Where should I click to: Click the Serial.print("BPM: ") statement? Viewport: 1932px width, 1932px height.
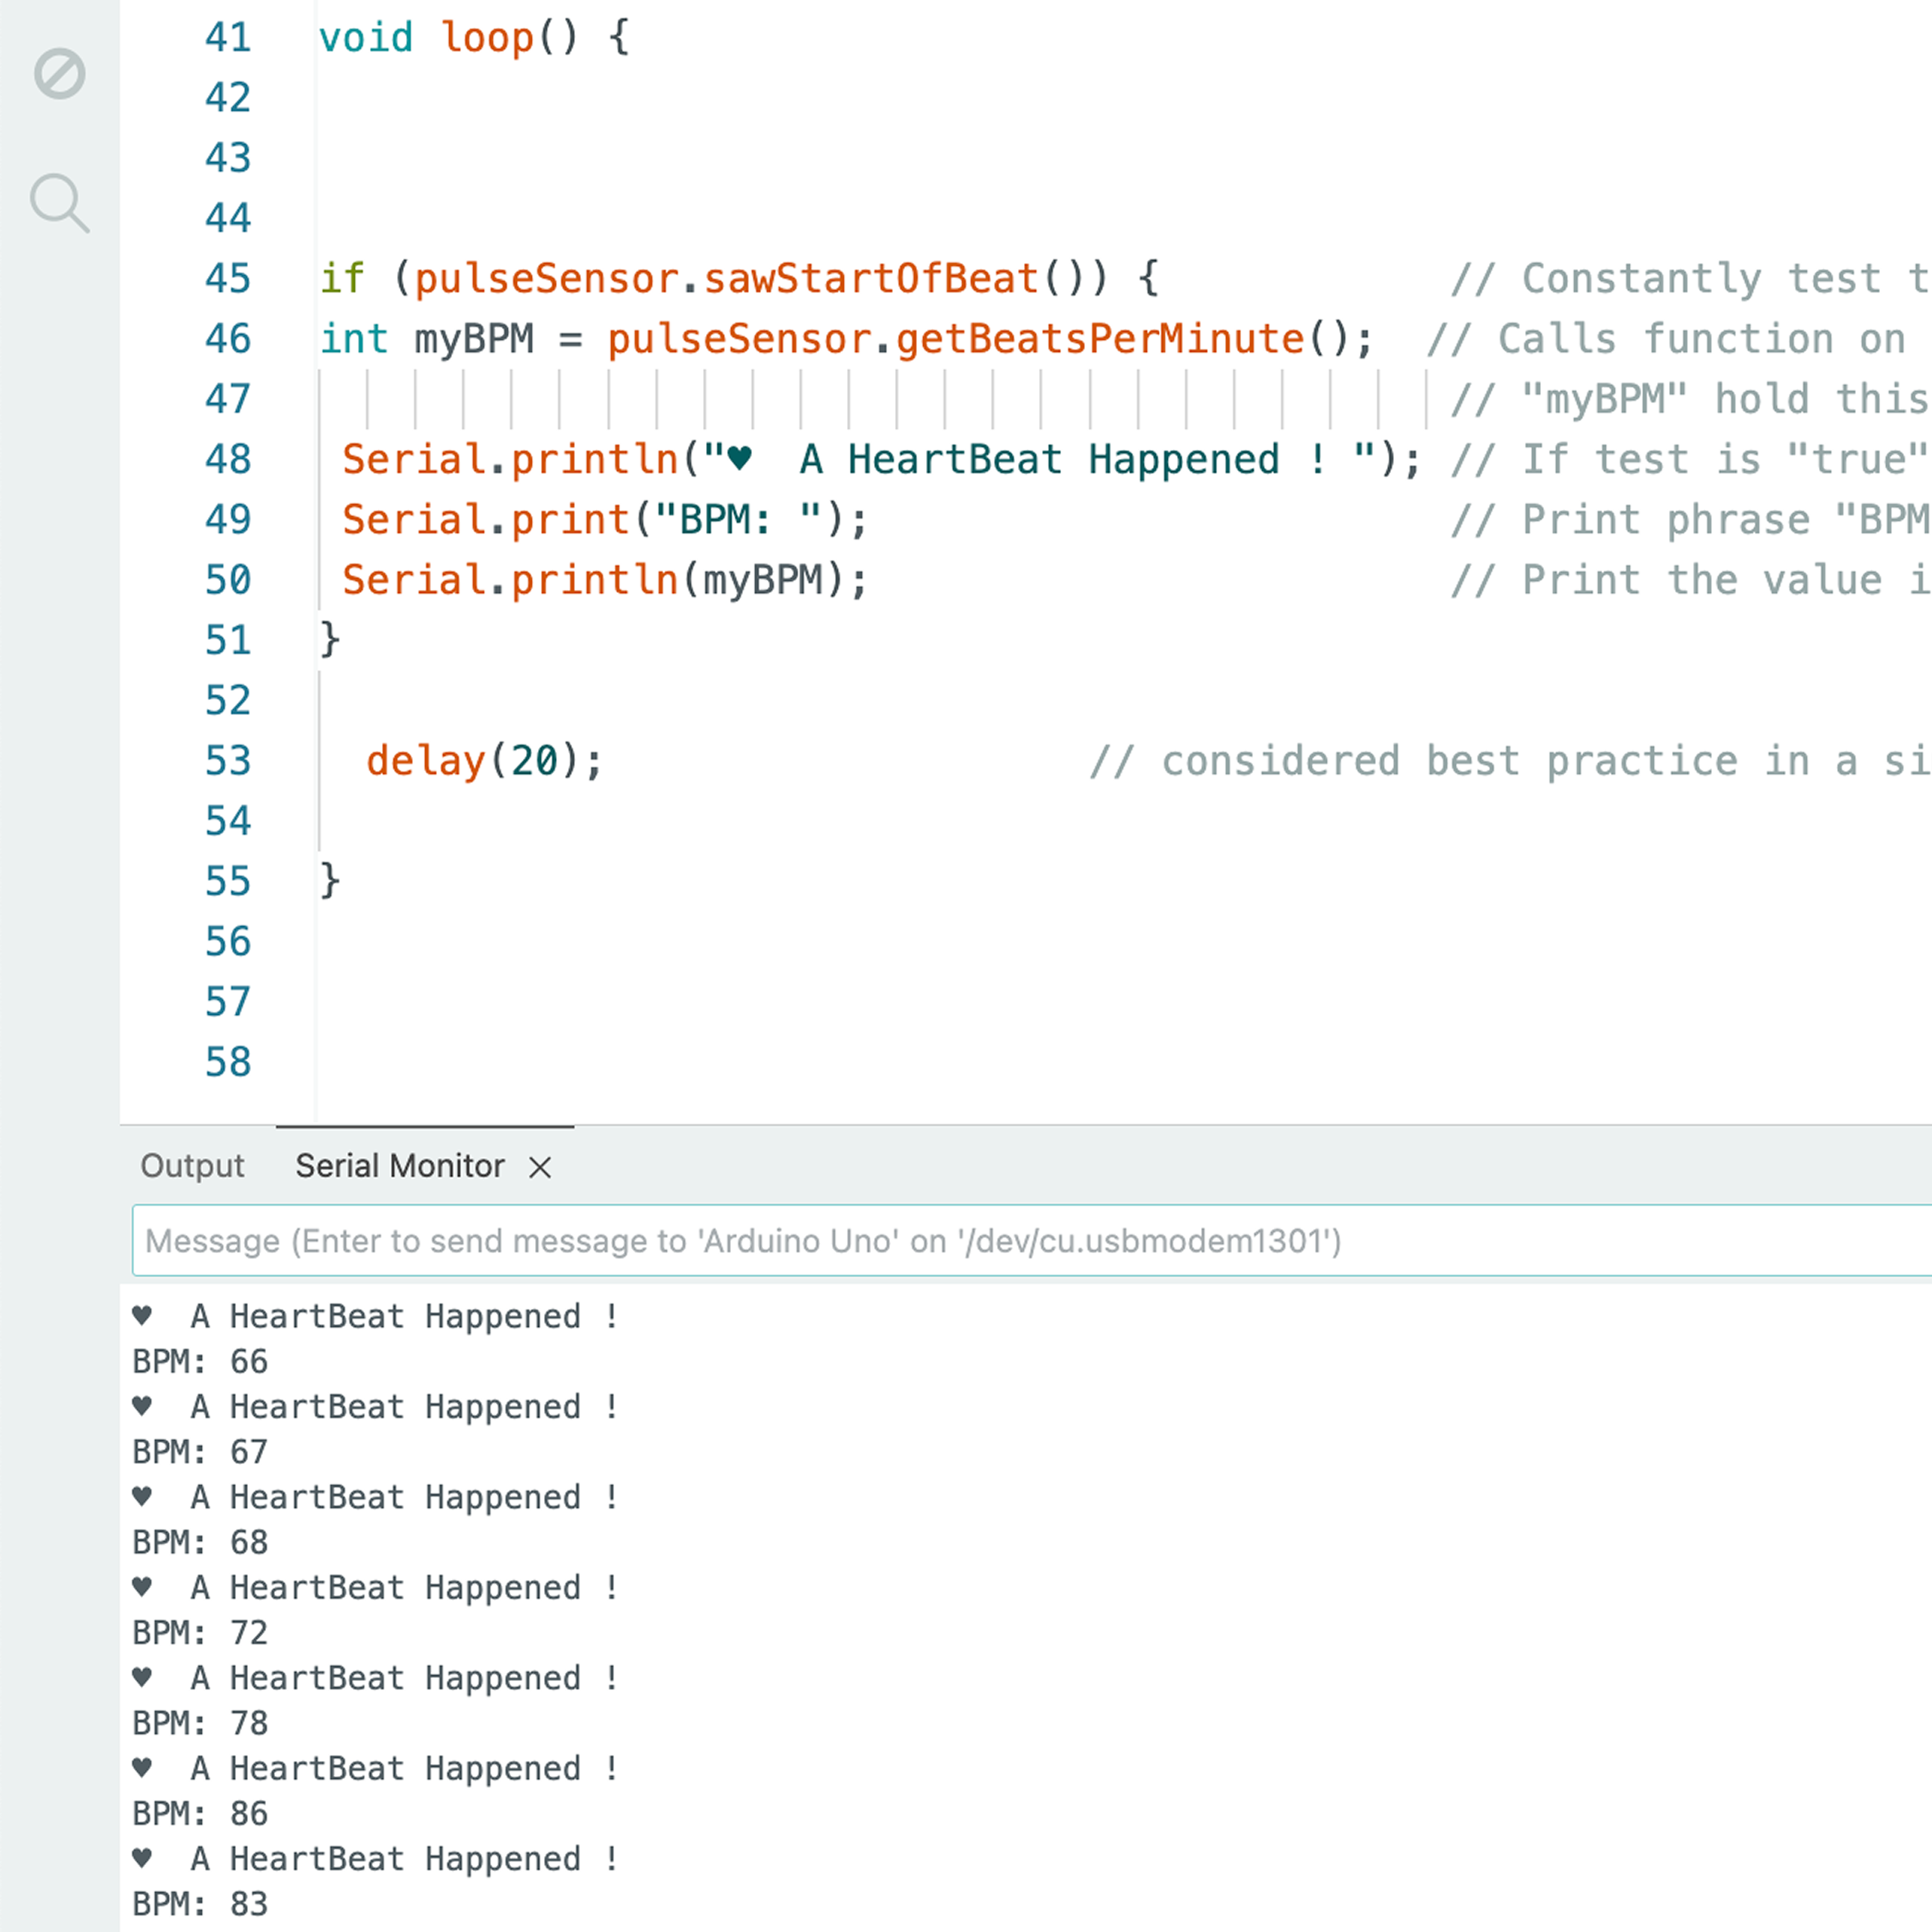click(604, 520)
